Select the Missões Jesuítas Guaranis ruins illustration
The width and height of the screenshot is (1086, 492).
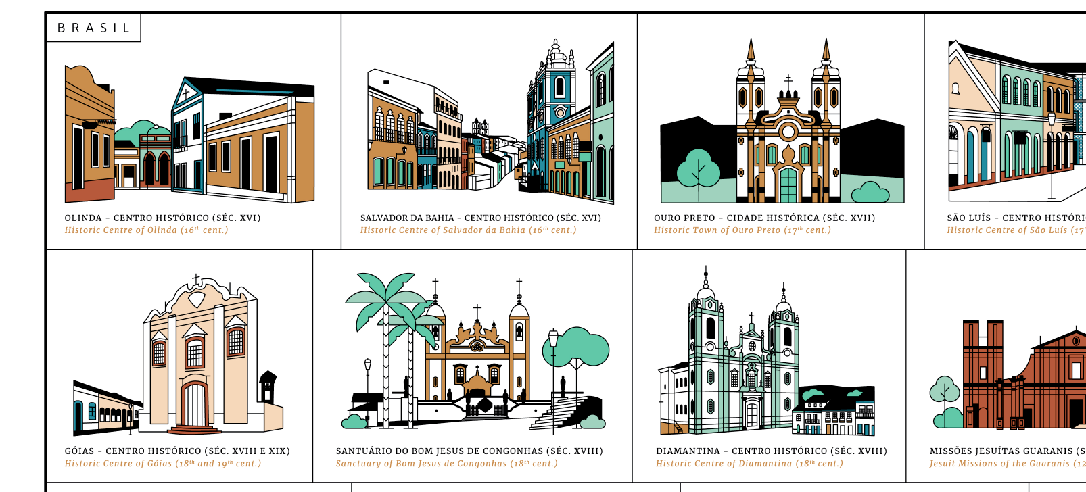pyautogui.click(x=1008, y=375)
